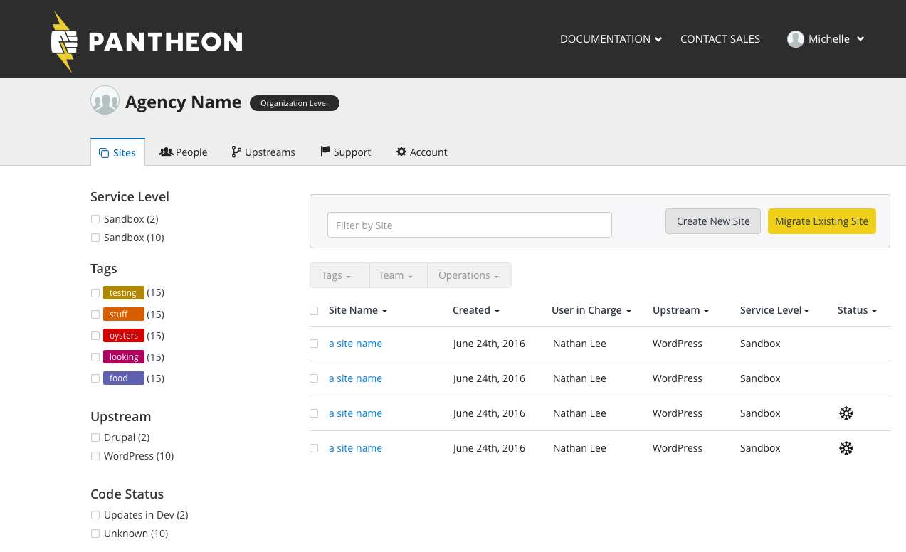Click the snowflake status icon in last row

tap(846, 448)
